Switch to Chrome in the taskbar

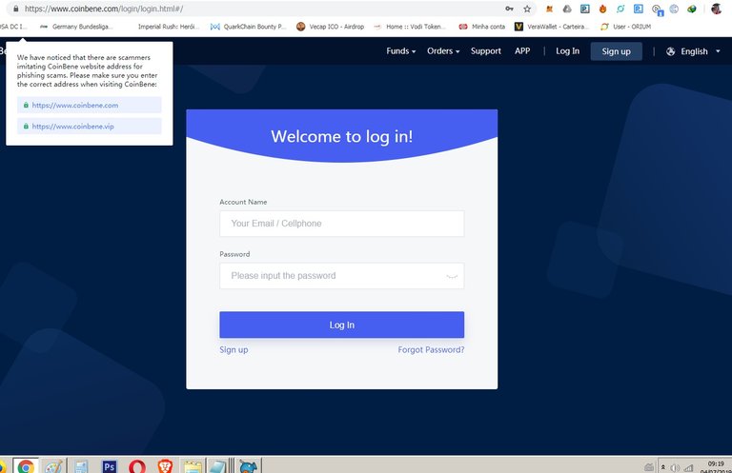click(26, 466)
